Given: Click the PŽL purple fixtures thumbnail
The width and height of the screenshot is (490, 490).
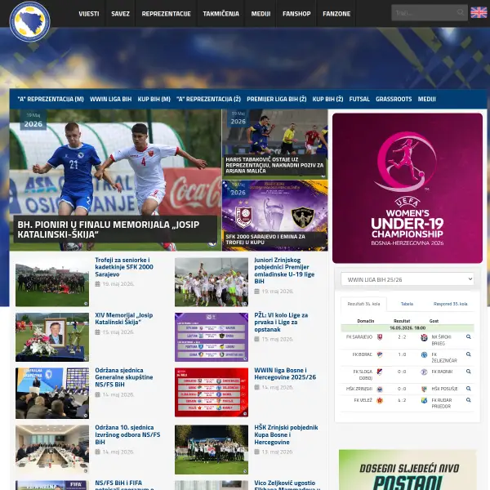Looking at the screenshot, I should pos(212,337).
